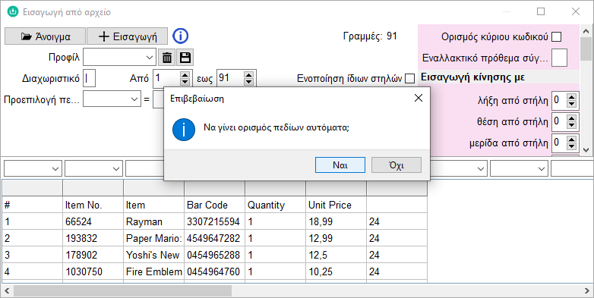Enable Ενοποίηση ίδιων στηλών checkbox
The image size is (594, 298).
[409, 79]
